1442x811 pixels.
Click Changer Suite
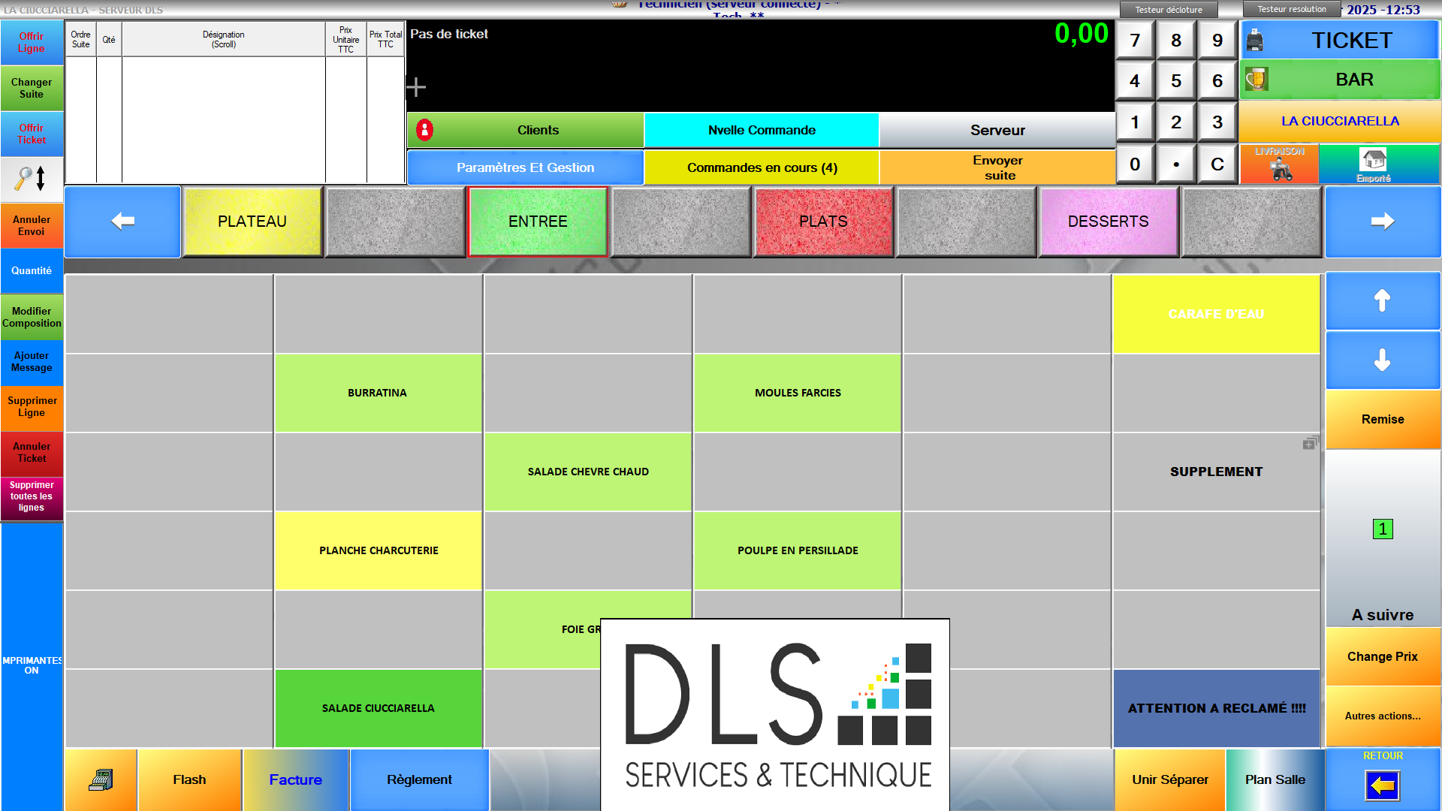point(32,88)
